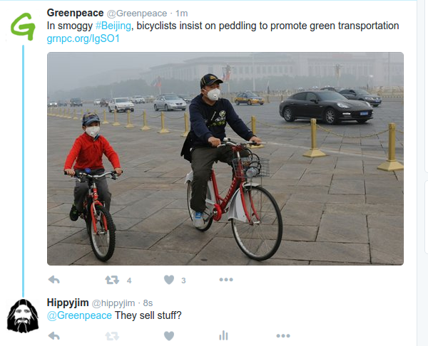This screenshot has height=346, width=428.
Task: Open the 1m timestamp of Greenpeace tweet
Action: [181, 14]
